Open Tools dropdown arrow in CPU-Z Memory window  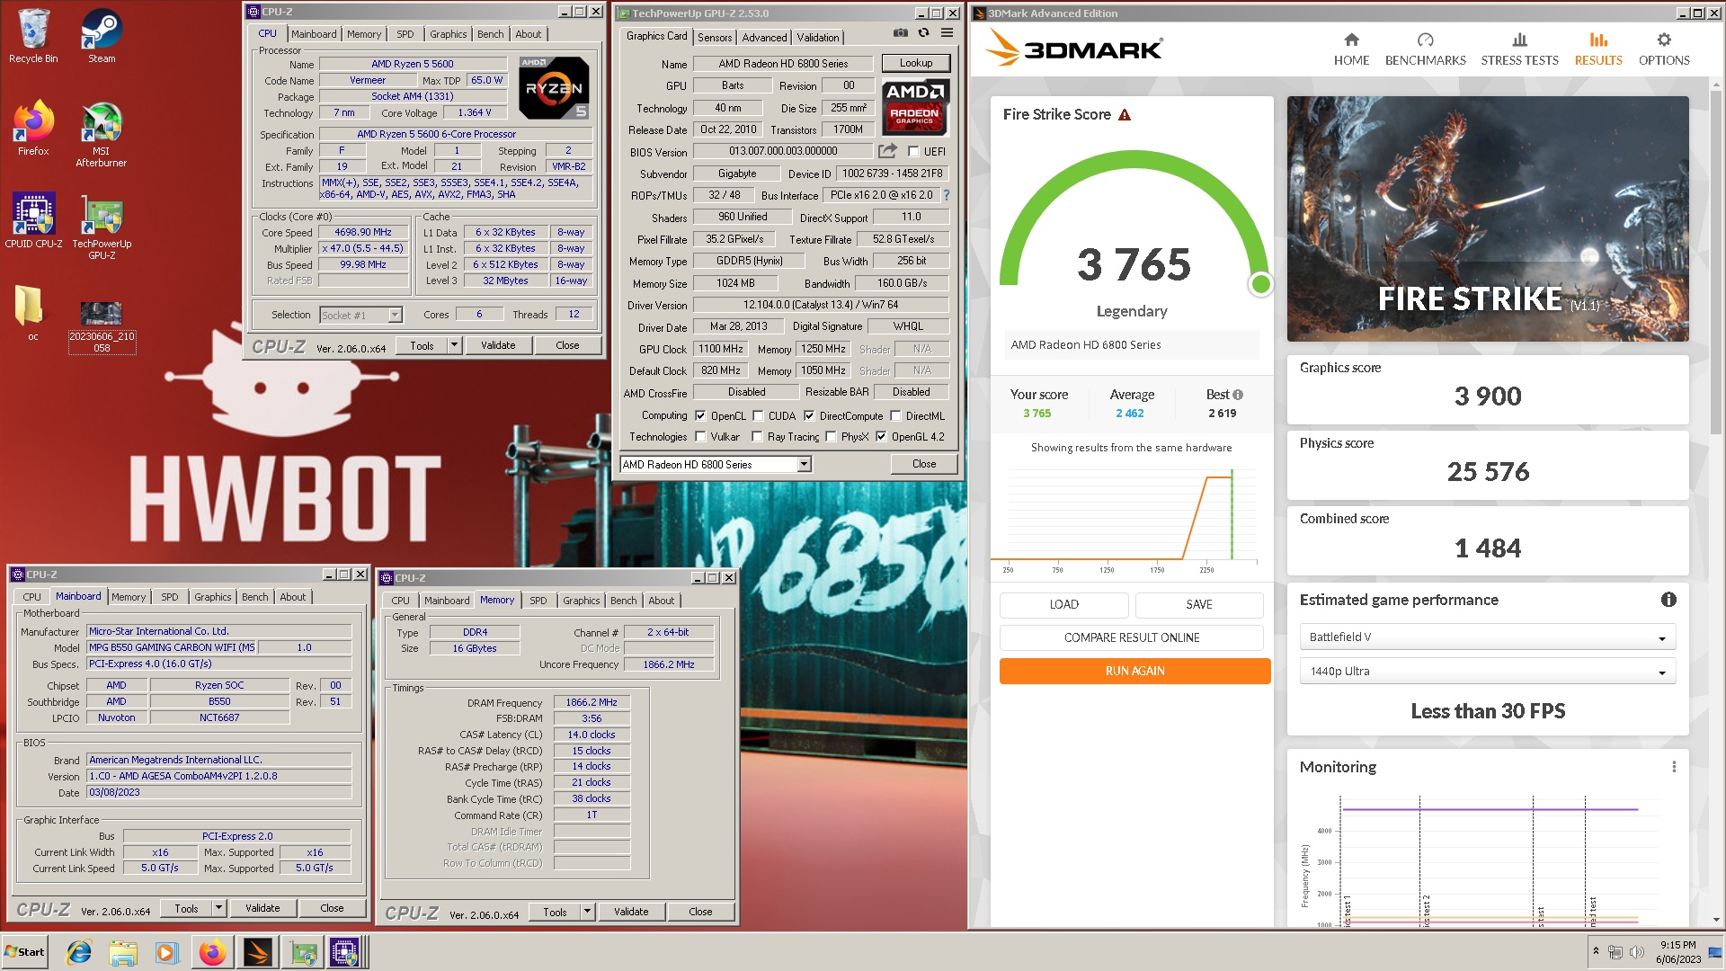587,912
